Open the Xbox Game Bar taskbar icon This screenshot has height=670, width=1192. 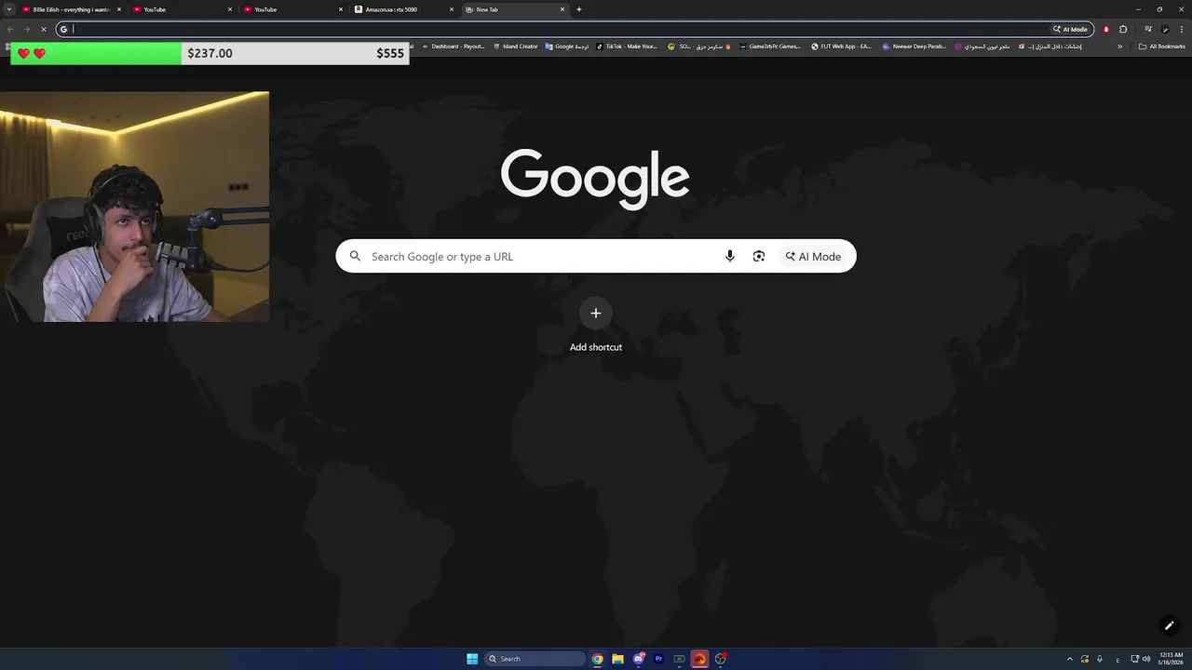pos(679,659)
